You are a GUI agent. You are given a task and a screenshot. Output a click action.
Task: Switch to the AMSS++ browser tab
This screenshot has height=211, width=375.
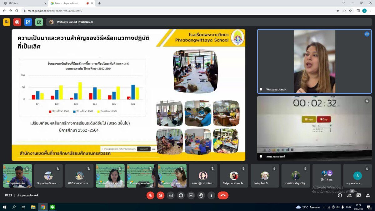(x=24, y=3)
